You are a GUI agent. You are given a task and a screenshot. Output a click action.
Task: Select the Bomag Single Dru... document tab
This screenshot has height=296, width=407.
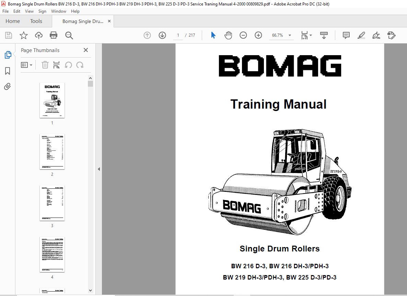coord(83,21)
